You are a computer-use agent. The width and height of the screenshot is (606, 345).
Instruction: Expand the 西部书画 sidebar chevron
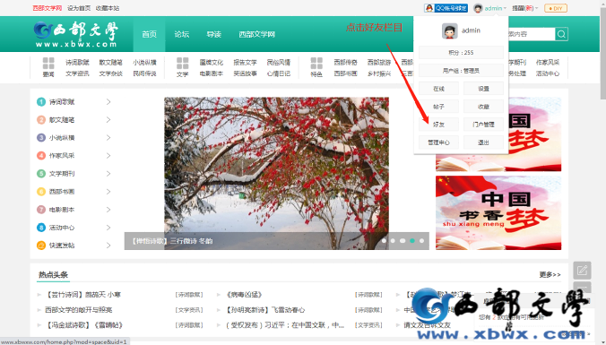pos(108,192)
